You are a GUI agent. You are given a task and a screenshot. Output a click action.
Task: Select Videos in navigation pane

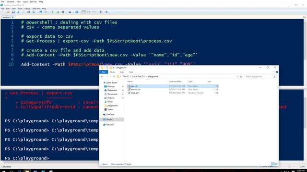click(109, 109)
